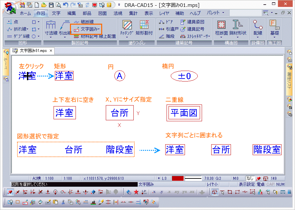295x210 pixels.
Task: Click the 文字囲み icon in bottom toolbar
Action: [x=25, y=202]
